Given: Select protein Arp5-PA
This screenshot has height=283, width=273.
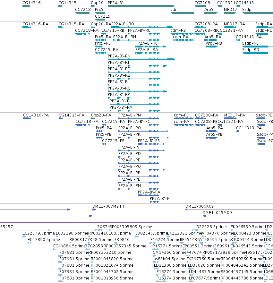Looking at the screenshot, I should tap(212, 131).
